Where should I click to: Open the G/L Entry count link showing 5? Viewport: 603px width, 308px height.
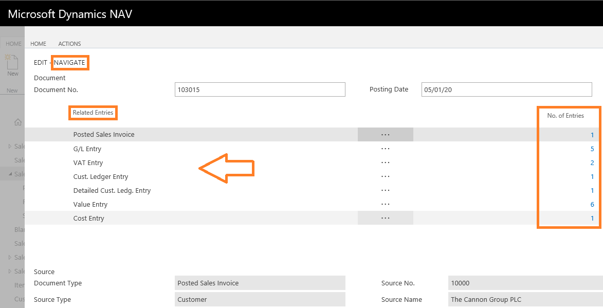(x=592, y=149)
